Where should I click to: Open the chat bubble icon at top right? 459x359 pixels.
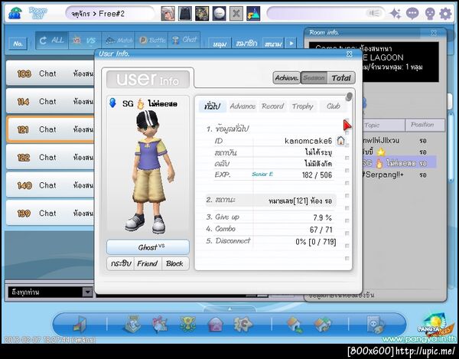pos(412,14)
